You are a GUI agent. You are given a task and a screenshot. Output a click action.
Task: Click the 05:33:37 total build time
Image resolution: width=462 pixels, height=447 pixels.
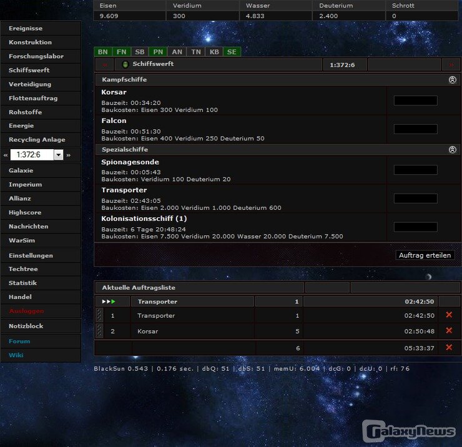419,348
